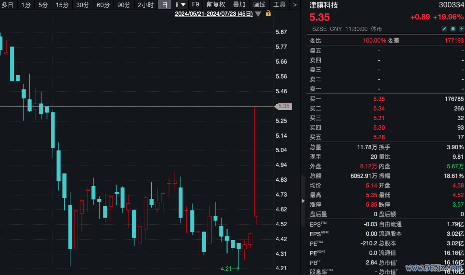465x275 pixels.
Task: Click the 卖一 ask row label
Action: point(316,89)
